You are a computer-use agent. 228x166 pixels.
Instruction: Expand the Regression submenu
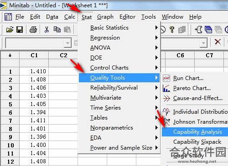coord(119,38)
